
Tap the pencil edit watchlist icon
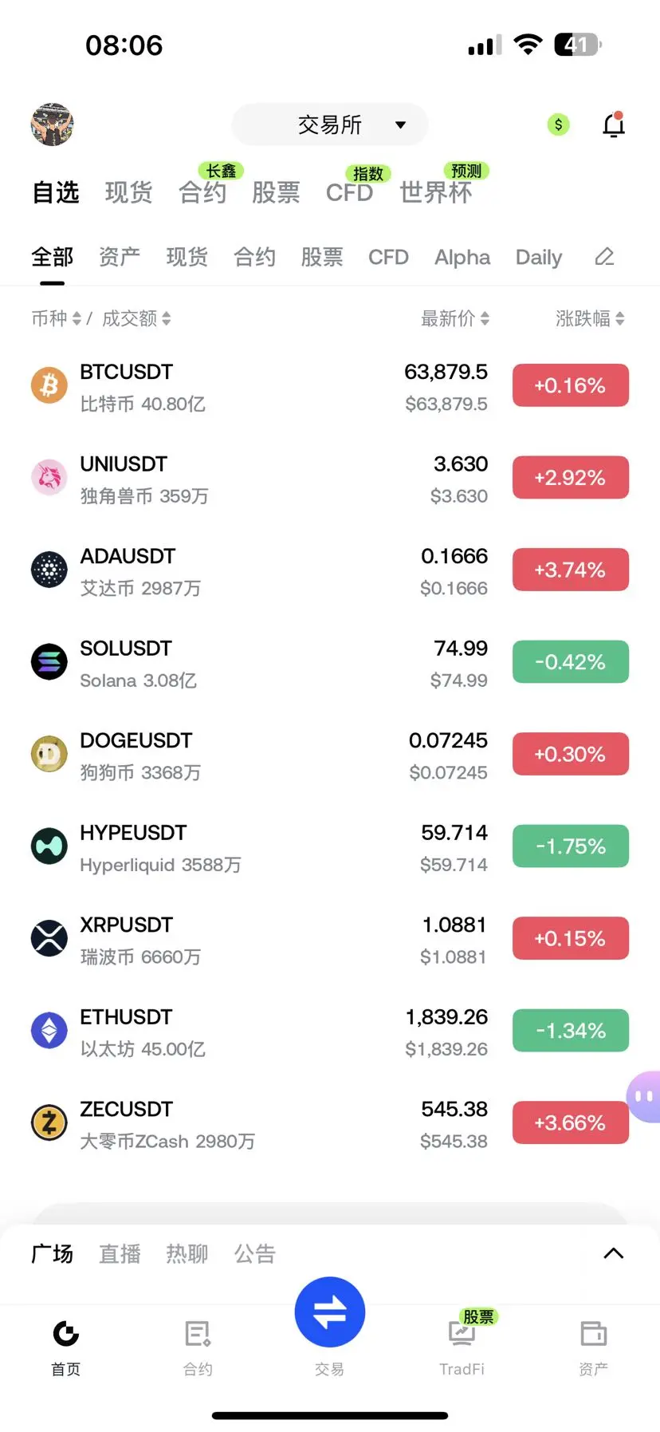(x=604, y=257)
